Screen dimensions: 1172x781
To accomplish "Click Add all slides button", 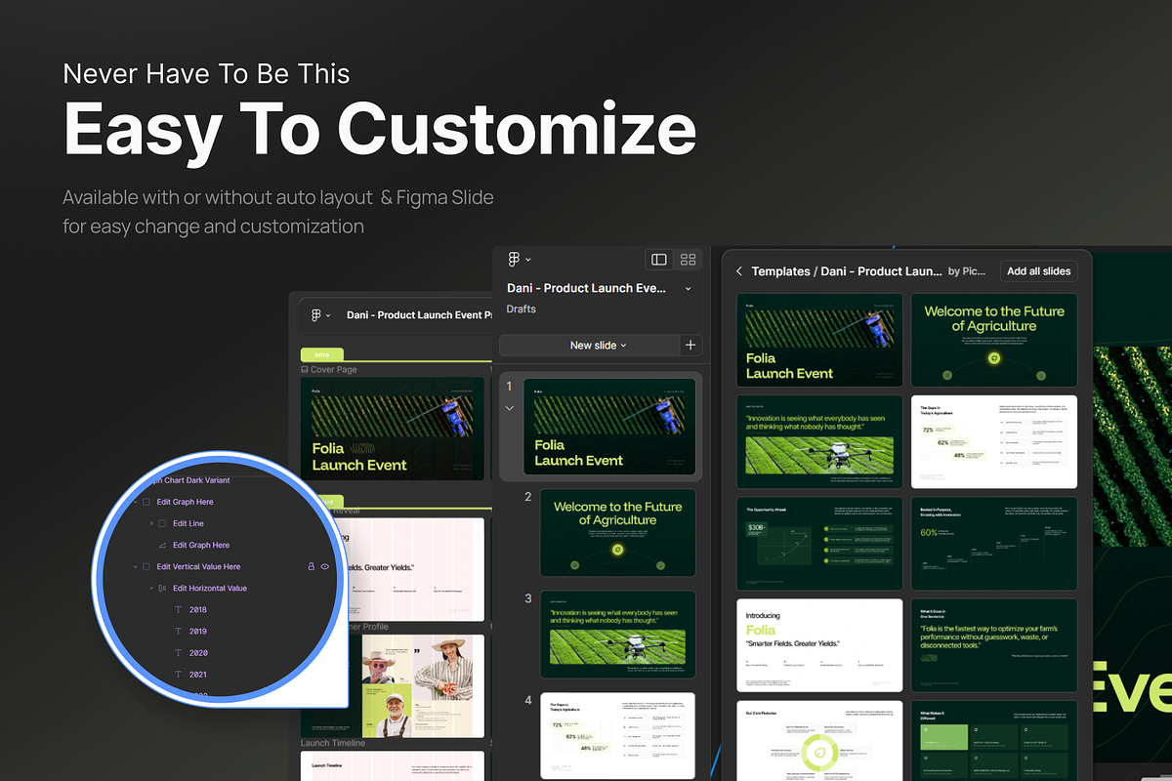I will point(1039,271).
